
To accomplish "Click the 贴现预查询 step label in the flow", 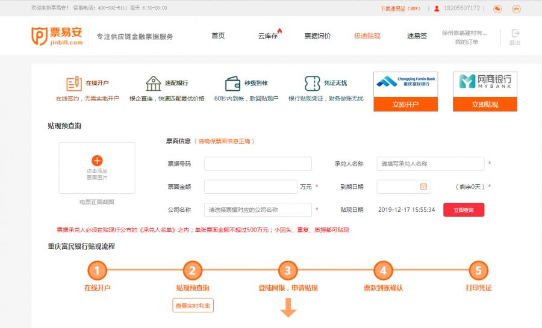I will (x=193, y=288).
